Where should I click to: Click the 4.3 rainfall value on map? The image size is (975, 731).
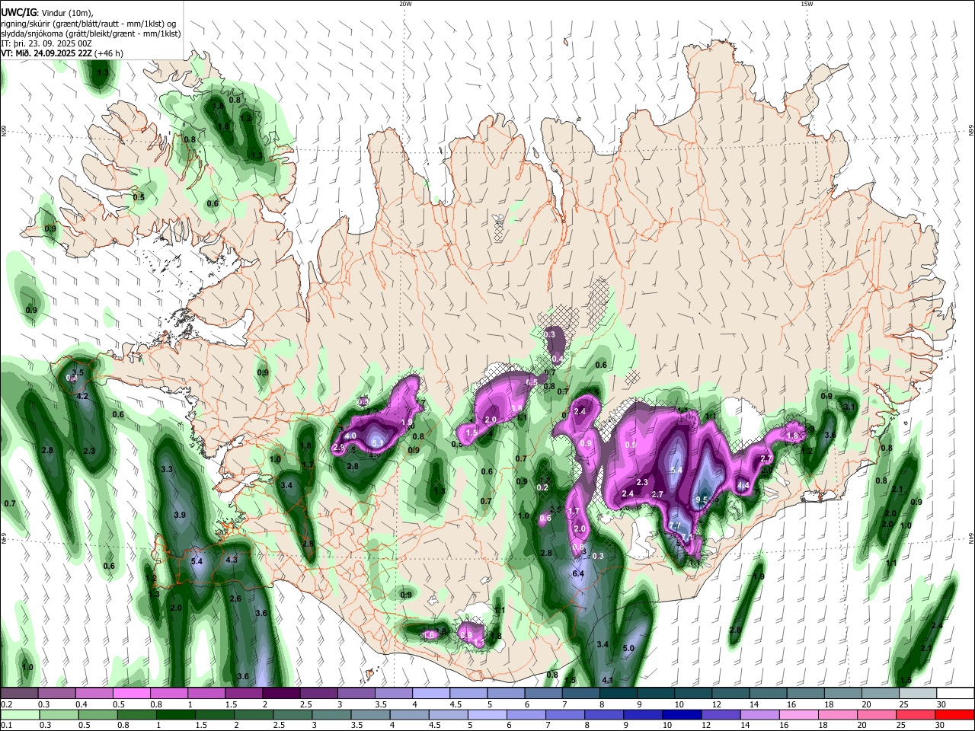tap(232, 560)
